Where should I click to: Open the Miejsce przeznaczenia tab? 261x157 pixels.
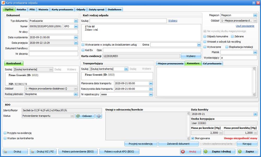point(170,64)
